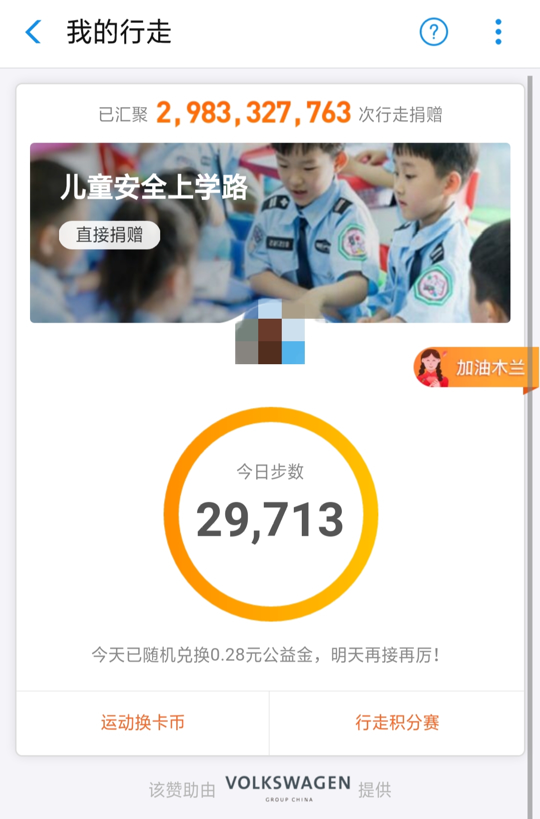This screenshot has width=540, height=819.
Task: Click the 直接捐赠 donate button
Action: 110,235
